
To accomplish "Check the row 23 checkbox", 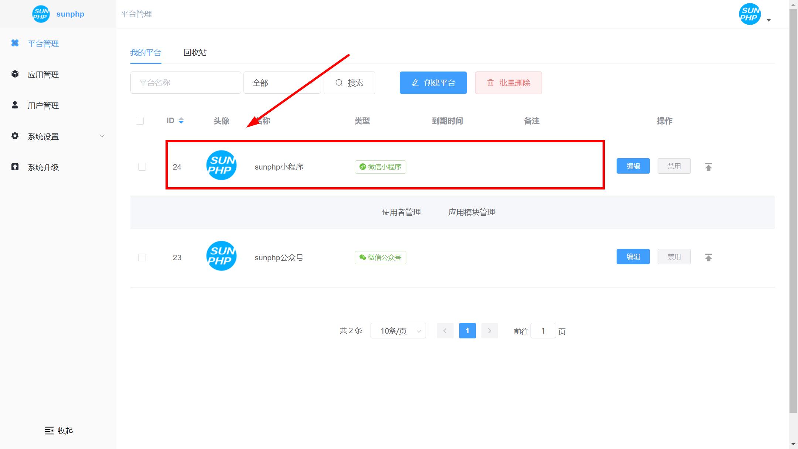I will pos(142,257).
